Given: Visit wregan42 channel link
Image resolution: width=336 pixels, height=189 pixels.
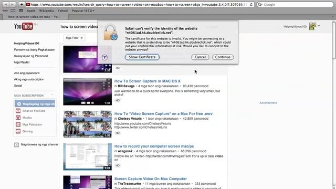Looking at the screenshot, I should 125,151.
